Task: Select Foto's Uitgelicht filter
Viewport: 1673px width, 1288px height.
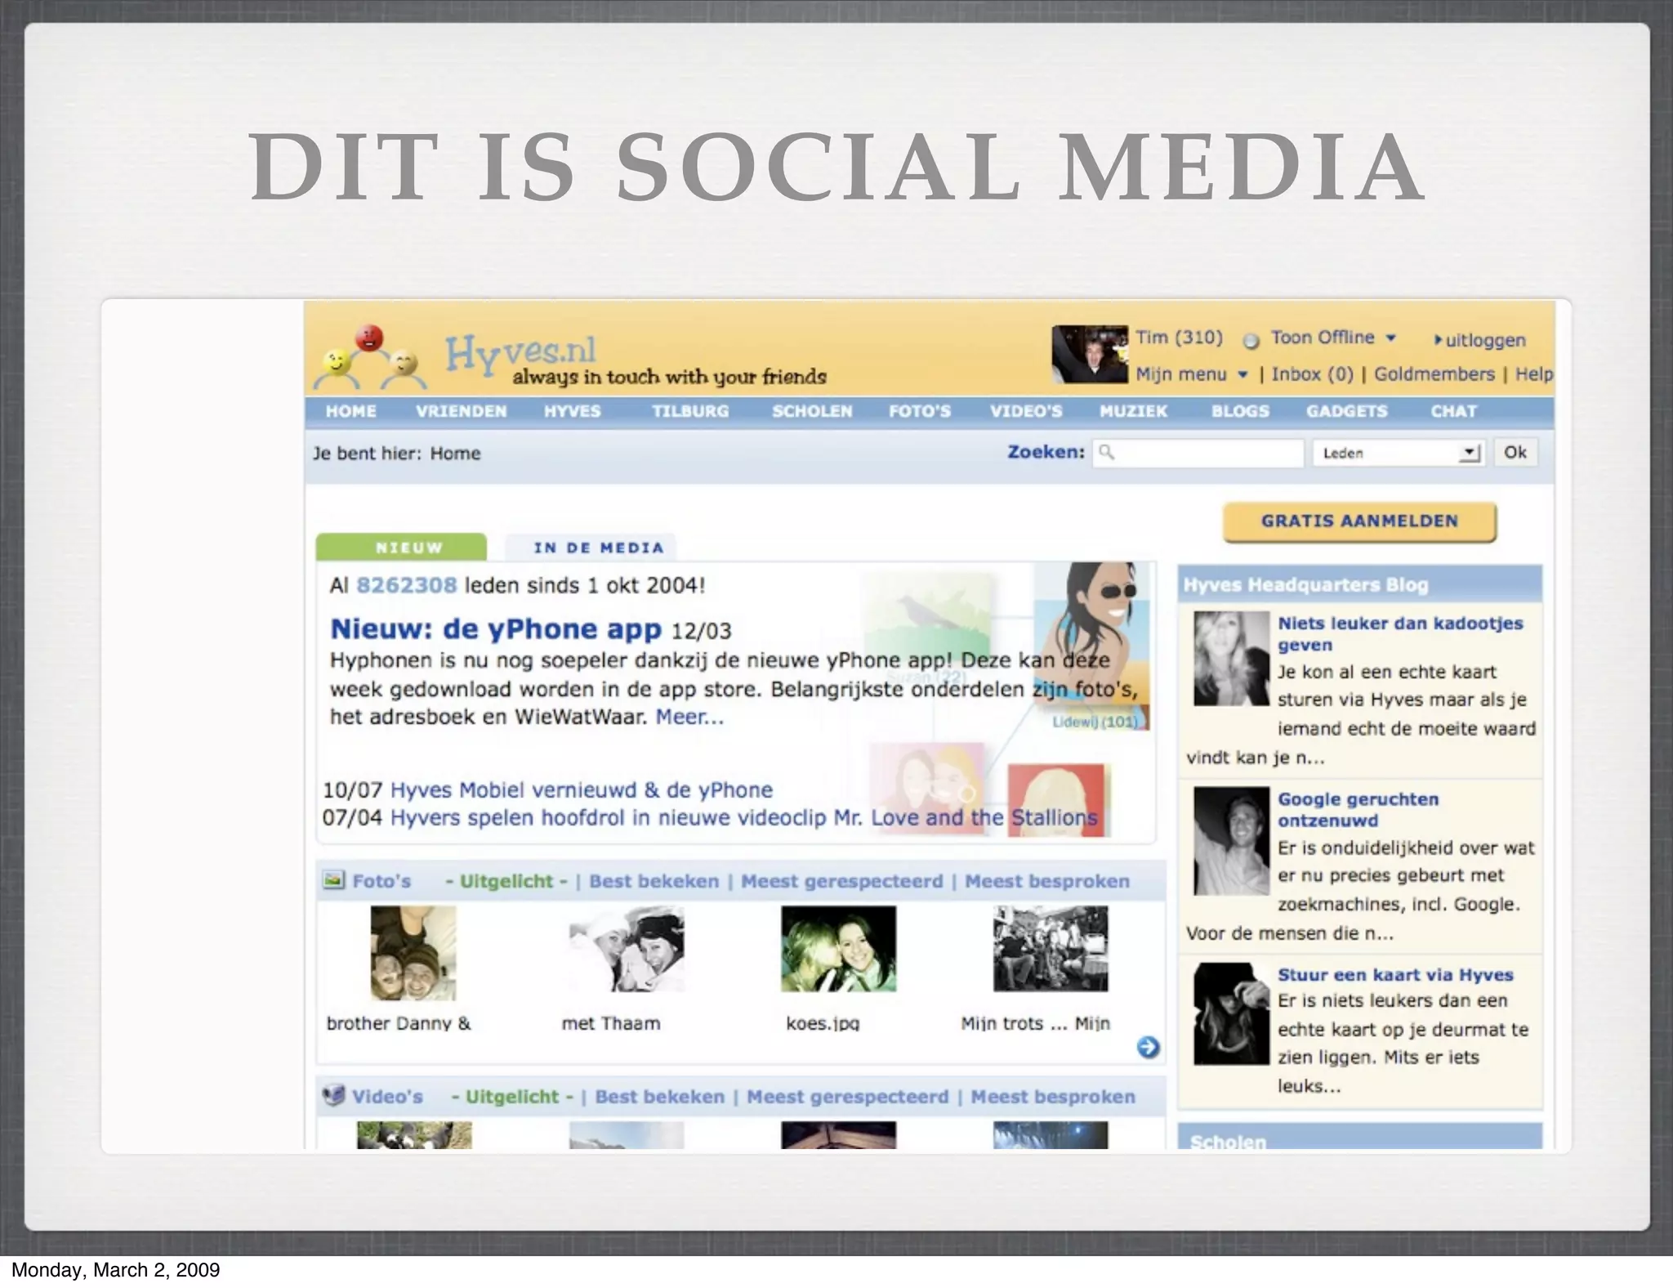Action: coord(506,881)
